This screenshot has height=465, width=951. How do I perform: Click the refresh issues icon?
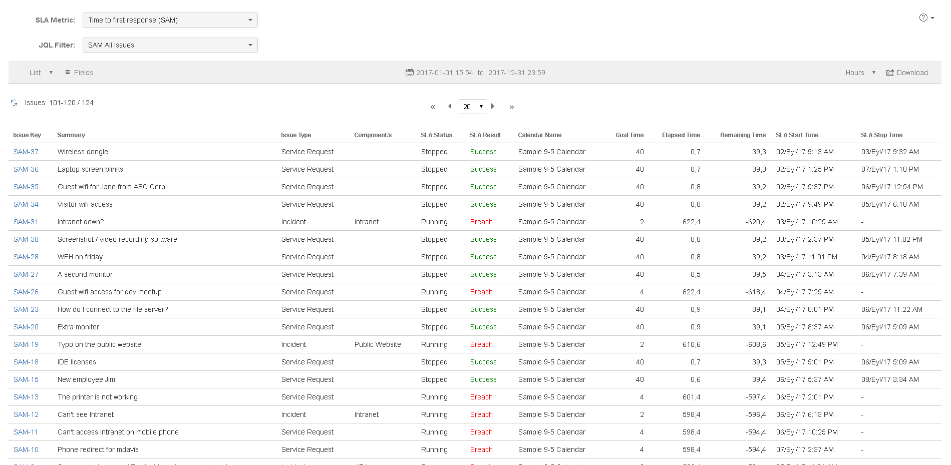(14, 103)
